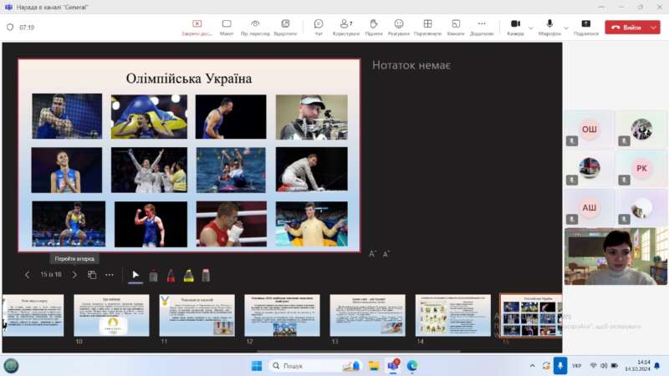Select the eraser tool
Viewport: 669px width, 376px height.
point(206,275)
